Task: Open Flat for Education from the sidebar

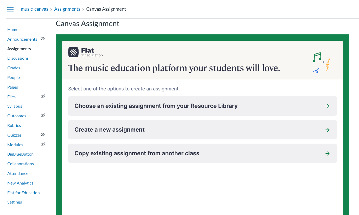Action: tap(23, 193)
